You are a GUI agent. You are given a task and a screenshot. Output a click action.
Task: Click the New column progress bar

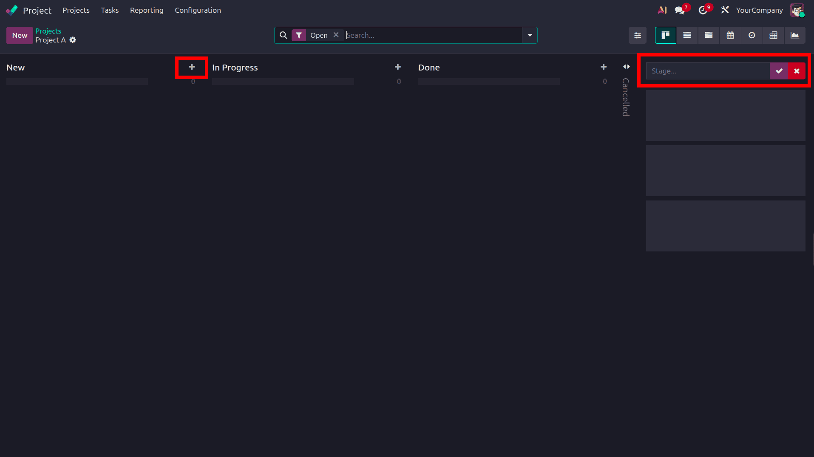pos(77,82)
